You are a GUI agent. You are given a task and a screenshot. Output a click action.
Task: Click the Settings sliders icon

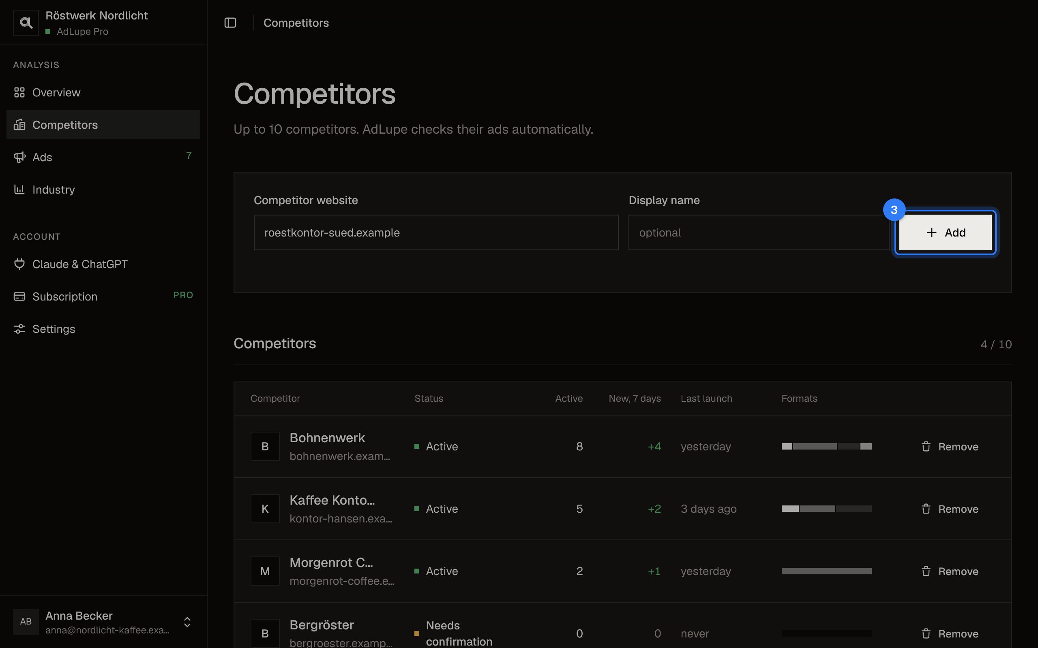pyautogui.click(x=19, y=329)
